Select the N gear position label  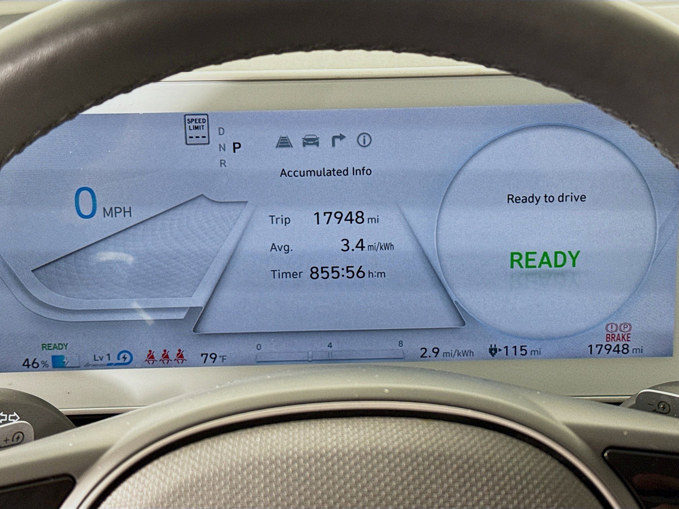tap(222, 147)
